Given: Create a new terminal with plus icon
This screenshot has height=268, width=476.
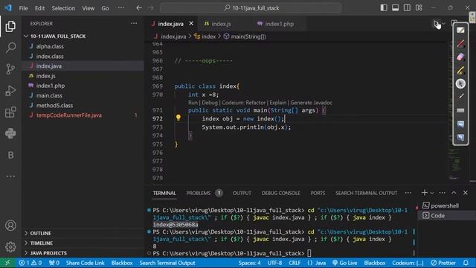Looking at the screenshot, I should pos(425,193).
